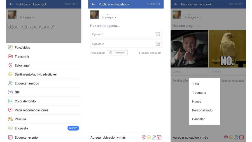The image size is (252, 142).
Task: Add image using the empty Opción 2 icon
Action: pyautogui.click(x=158, y=44)
